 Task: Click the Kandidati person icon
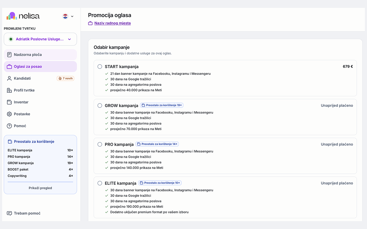click(9, 79)
